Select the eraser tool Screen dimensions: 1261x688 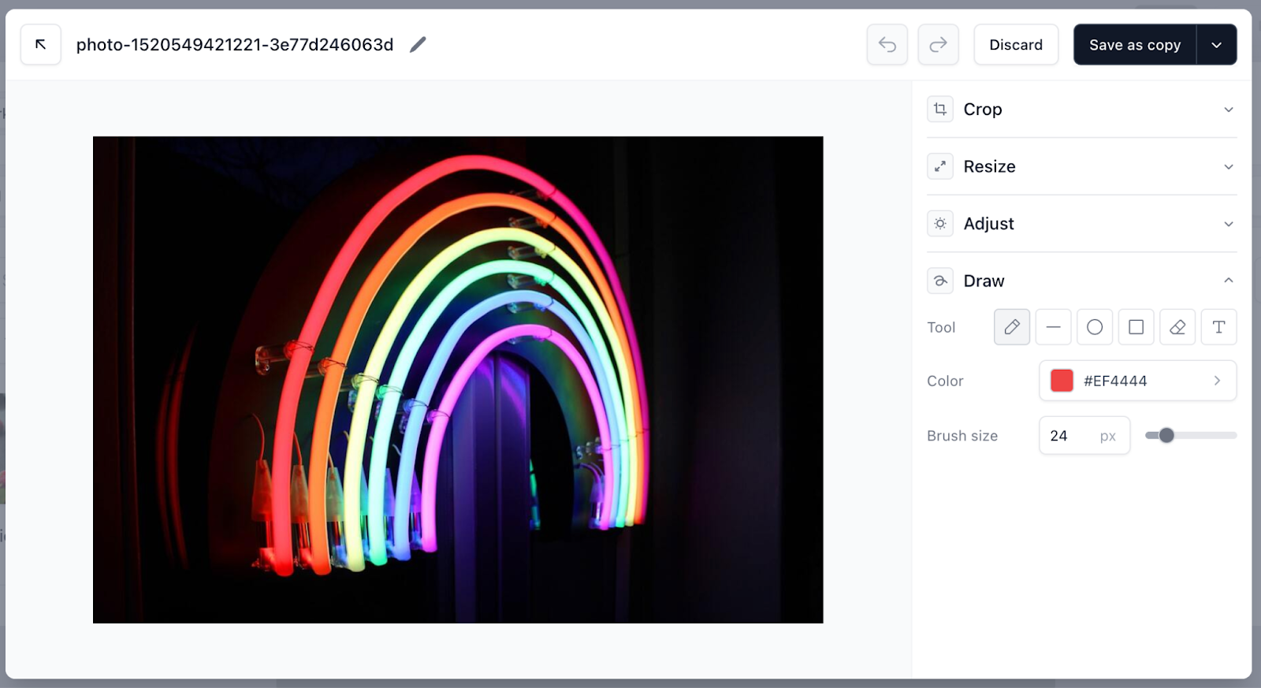point(1177,327)
